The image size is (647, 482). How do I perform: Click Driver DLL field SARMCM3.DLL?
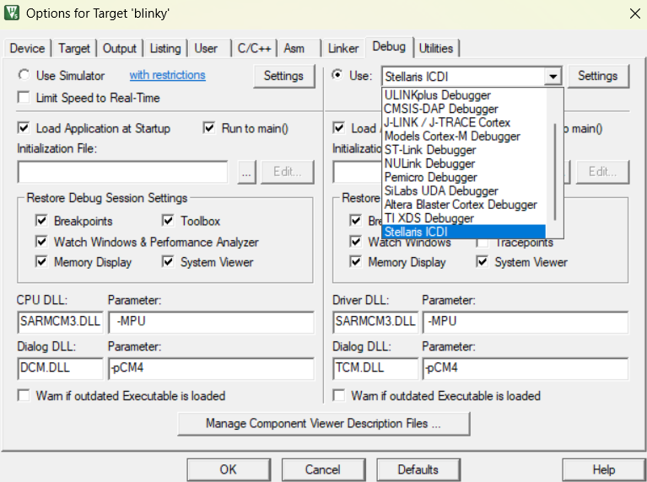click(x=375, y=322)
